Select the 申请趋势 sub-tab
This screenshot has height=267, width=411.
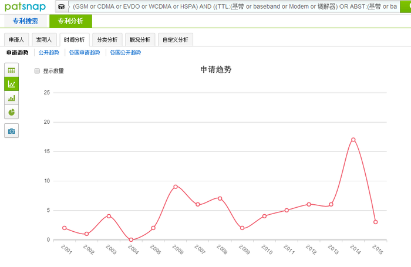tap(17, 53)
